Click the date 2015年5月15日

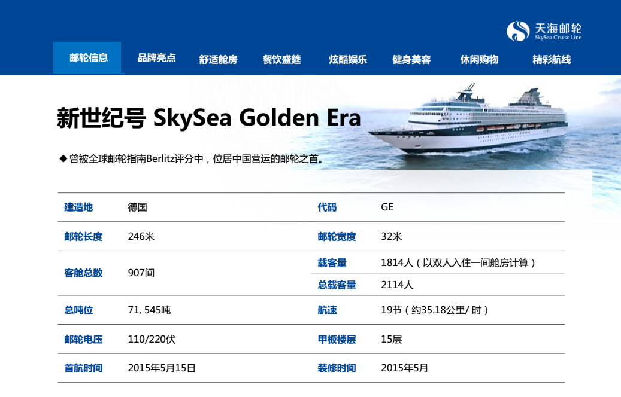click(x=162, y=368)
